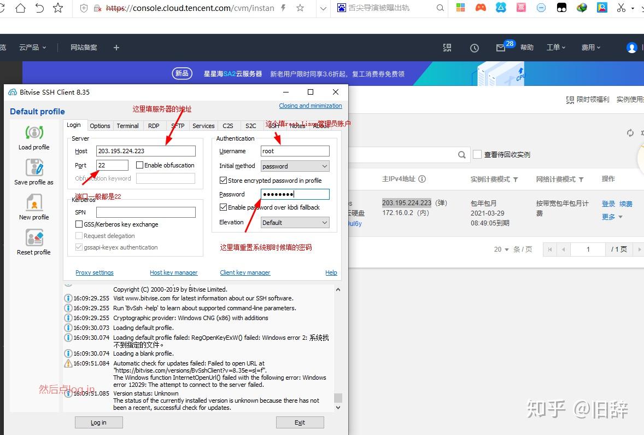The width and height of the screenshot is (644, 435).
Task: Click the Help link in Bitvise
Action: (x=331, y=272)
